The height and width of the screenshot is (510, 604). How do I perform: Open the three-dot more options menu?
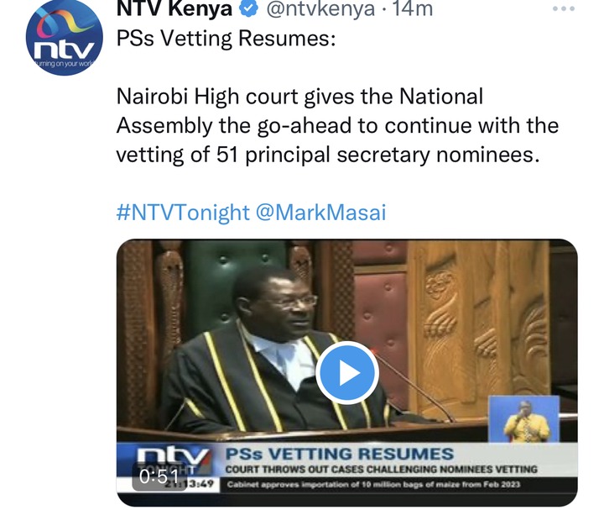(x=564, y=8)
